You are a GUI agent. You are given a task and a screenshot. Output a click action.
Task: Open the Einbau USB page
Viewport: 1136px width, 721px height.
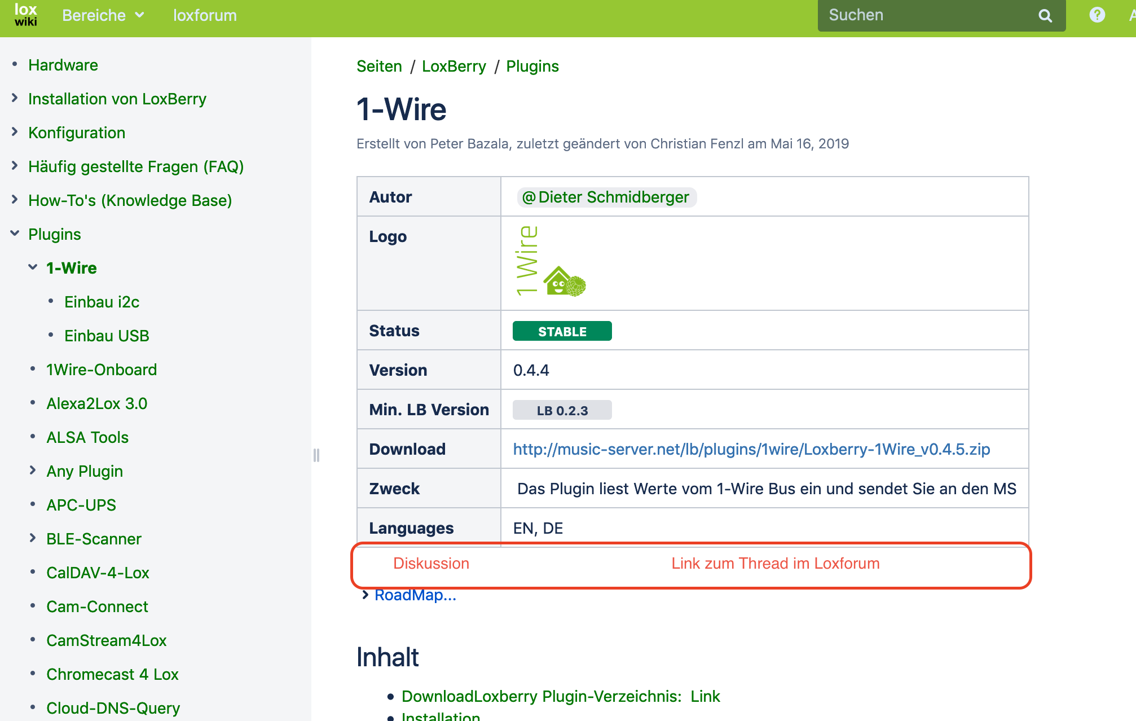click(107, 336)
